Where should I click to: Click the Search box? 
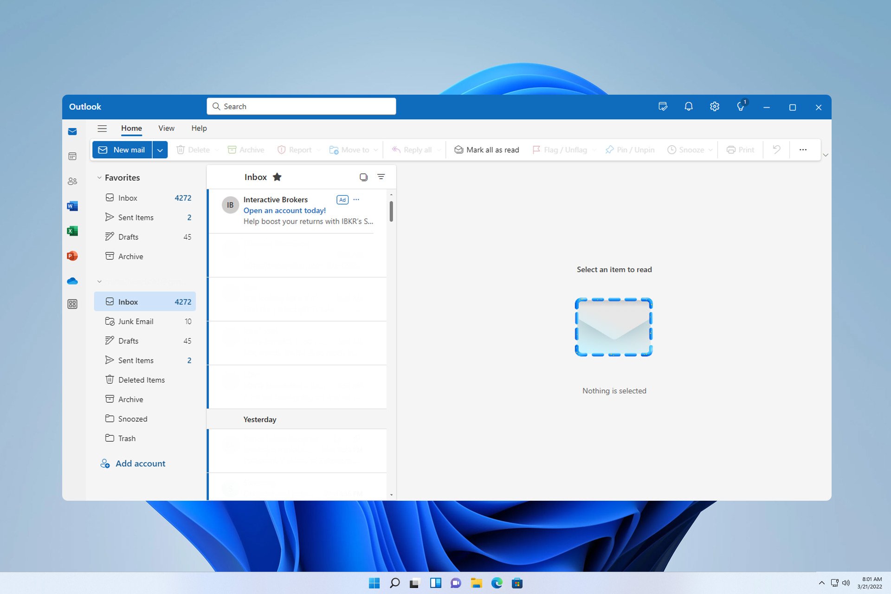tap(301, 106)
